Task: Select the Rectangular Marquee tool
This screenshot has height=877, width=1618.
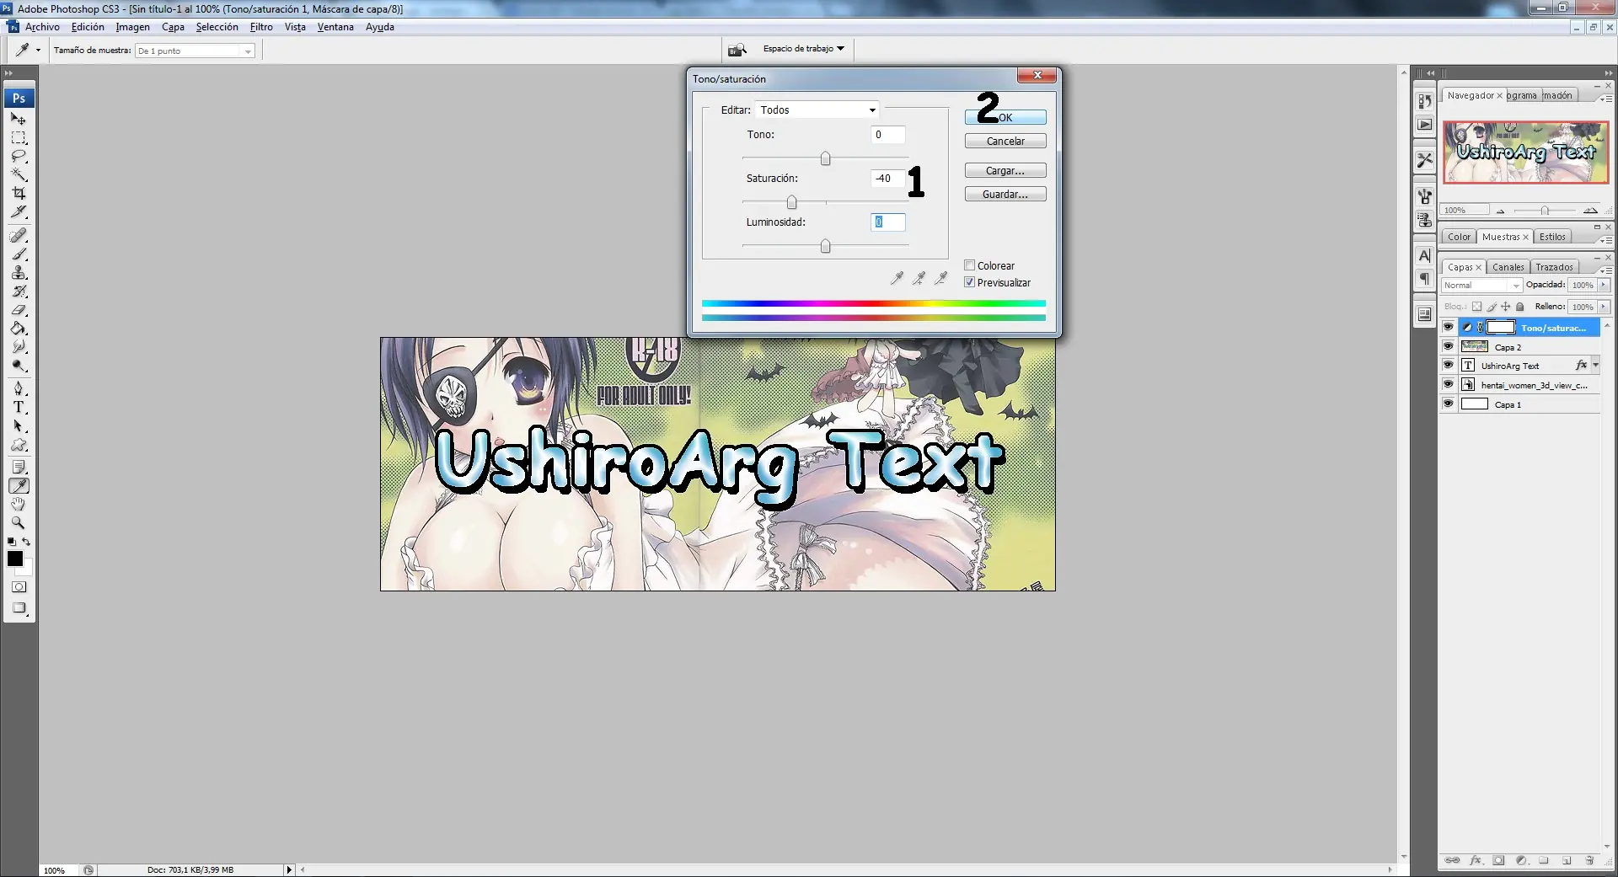Action: 19,137
